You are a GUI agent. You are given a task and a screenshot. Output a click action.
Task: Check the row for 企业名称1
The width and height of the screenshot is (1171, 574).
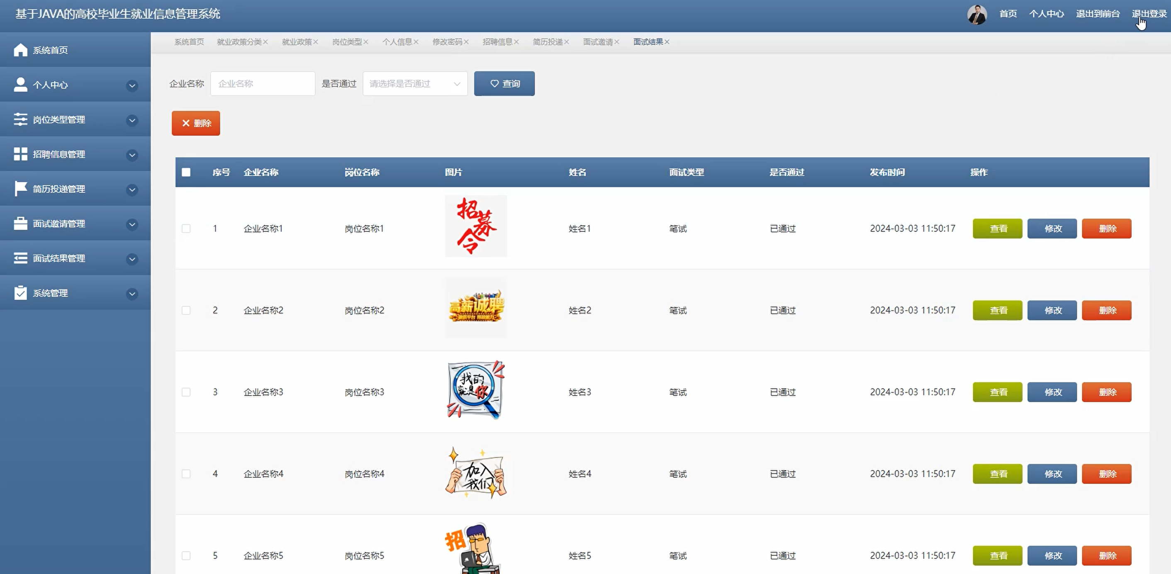pyautogui.click(x=186, y=229)
